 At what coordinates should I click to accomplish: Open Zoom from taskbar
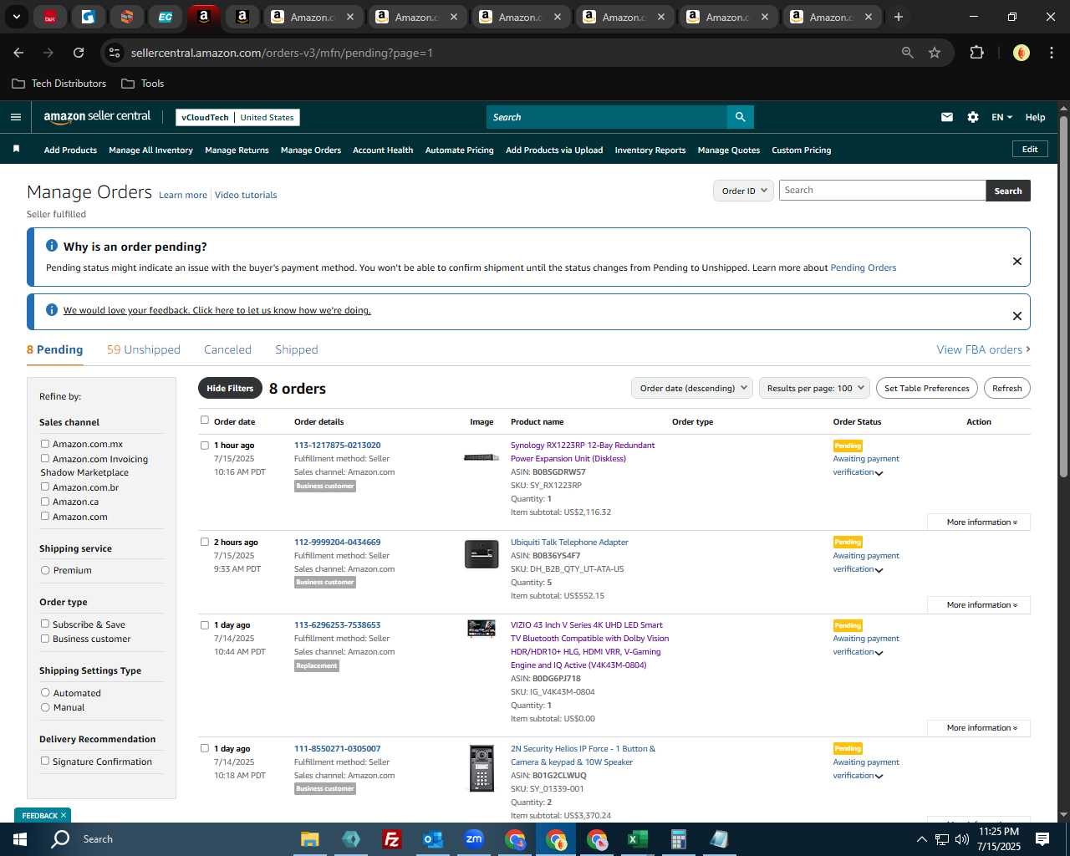[474, 839]
